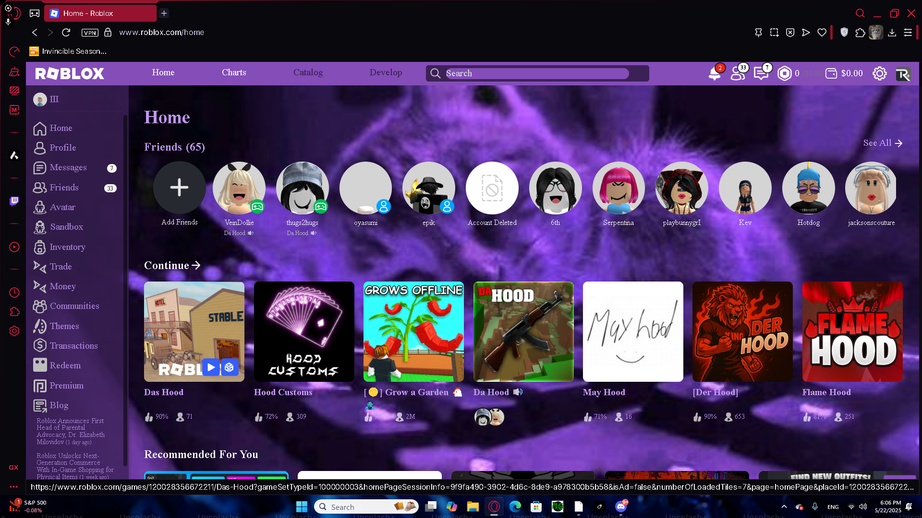This screenshot has width=922, height=518.
Task: Open the Der Hood game thumbnail
Action: click(742, 331)
